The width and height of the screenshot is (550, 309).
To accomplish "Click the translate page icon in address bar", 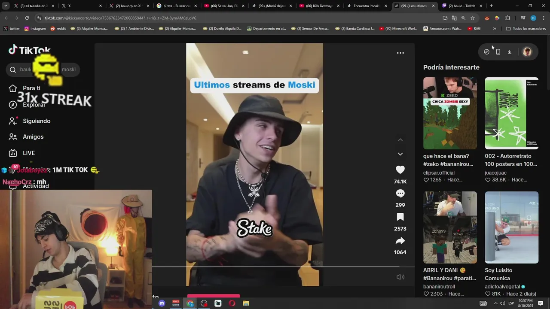I will 454,18.
